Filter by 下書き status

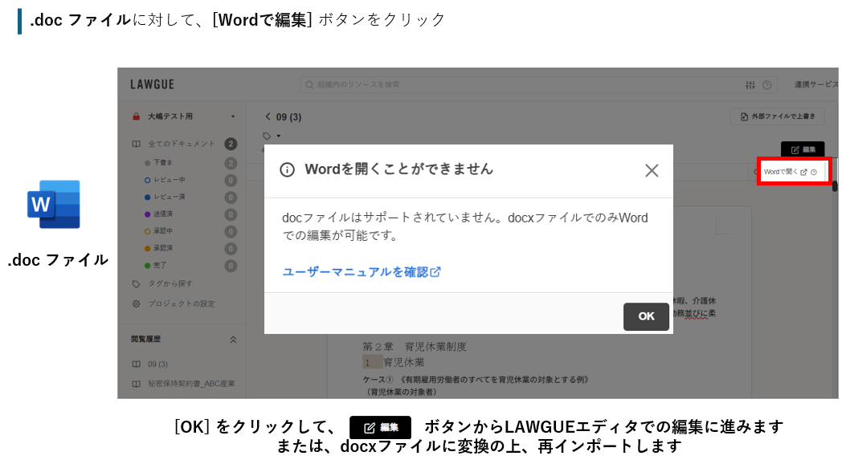164,163
